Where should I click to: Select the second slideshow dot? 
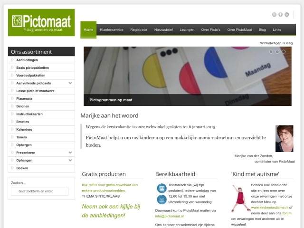click(x=277, y=52)
